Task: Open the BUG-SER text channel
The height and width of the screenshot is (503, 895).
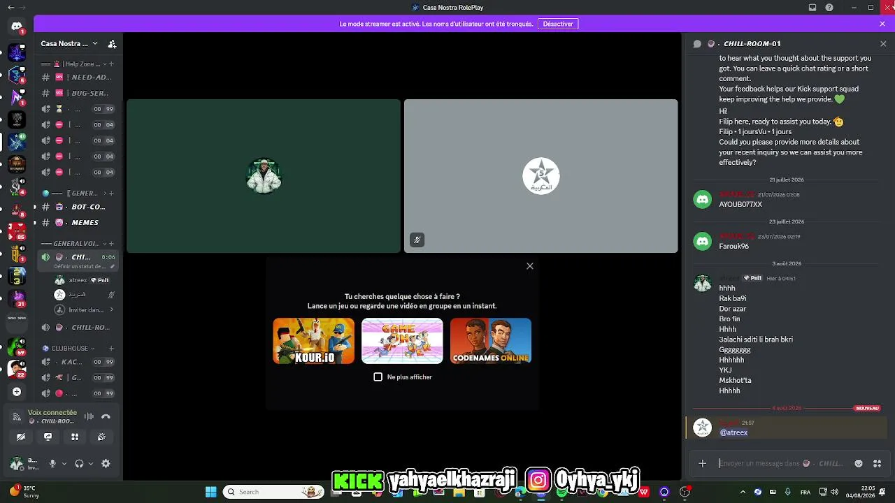Action: point(78,94)
